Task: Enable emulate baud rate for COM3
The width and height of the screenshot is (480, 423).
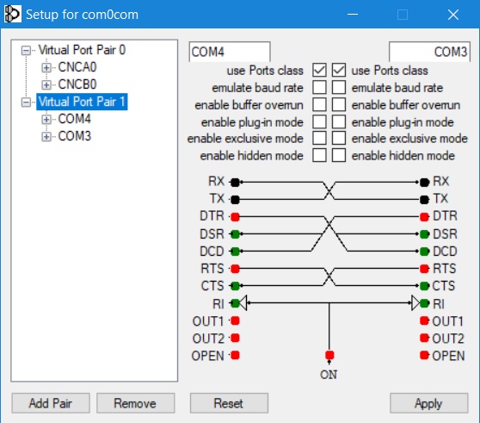Action: pyautogui.click(x=339, y=87)
